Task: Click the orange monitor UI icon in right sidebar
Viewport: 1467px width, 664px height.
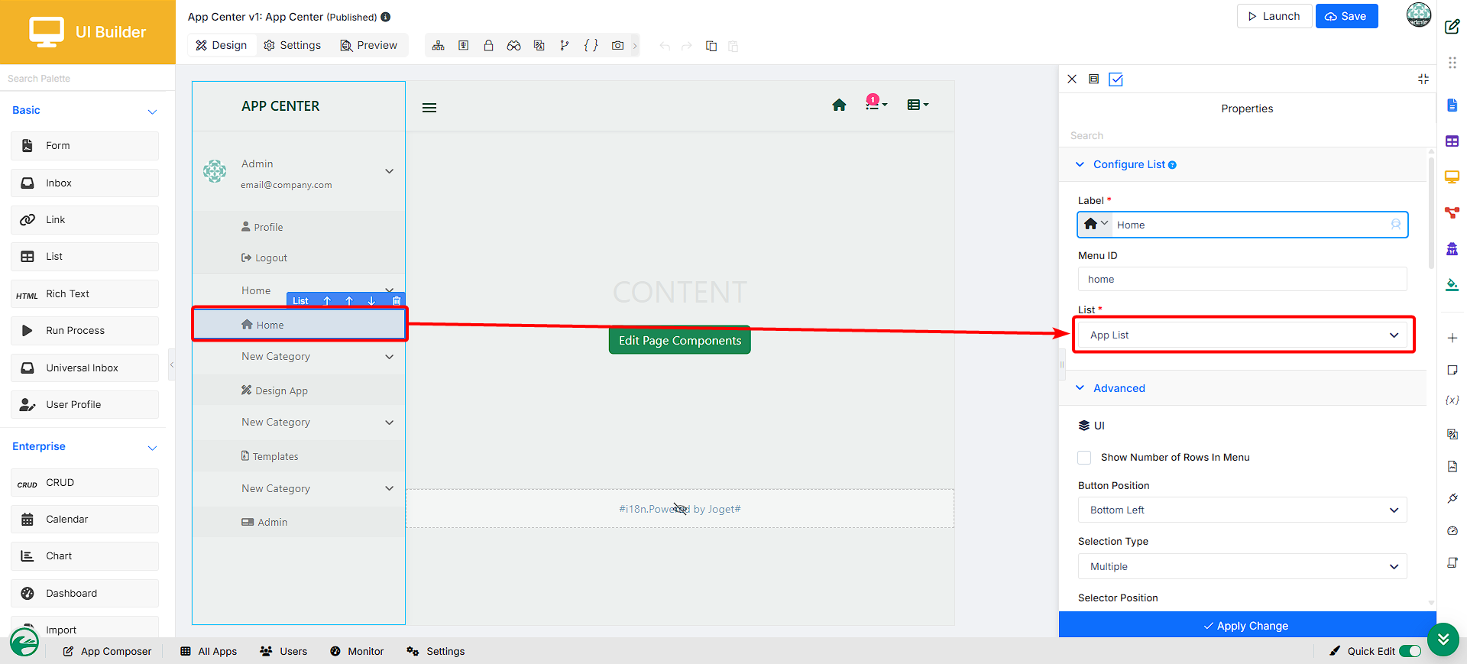Action: 1452,177
